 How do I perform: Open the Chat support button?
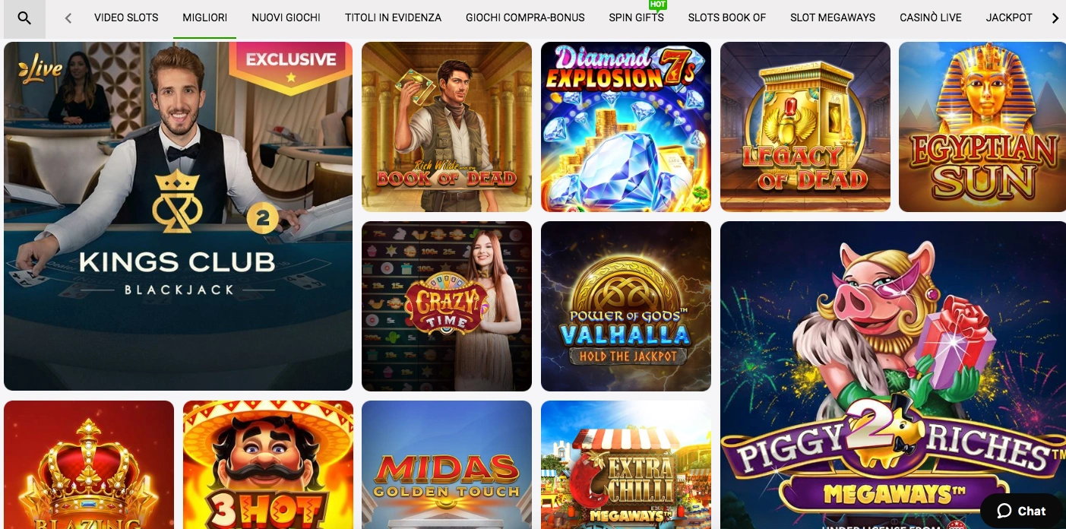(1021, 511)
